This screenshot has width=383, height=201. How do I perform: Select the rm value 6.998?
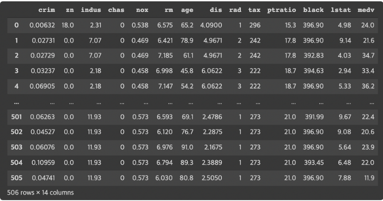[164, 71]
